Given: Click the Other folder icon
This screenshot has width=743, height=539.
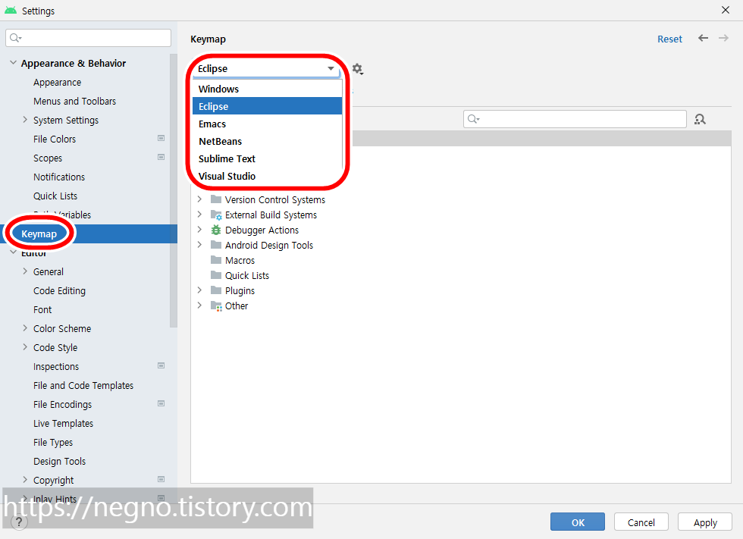Looking at the screenshot, I should [216, 306].
